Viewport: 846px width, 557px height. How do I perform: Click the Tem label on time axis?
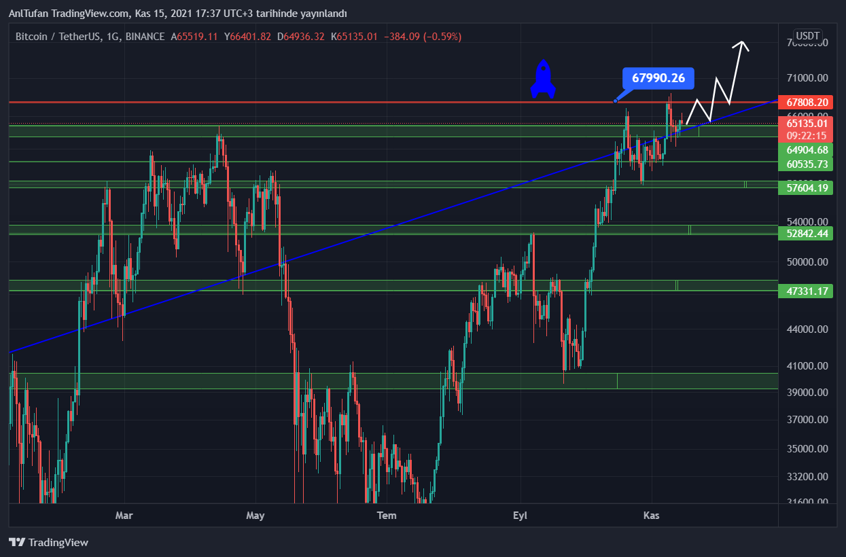point(386,516)
